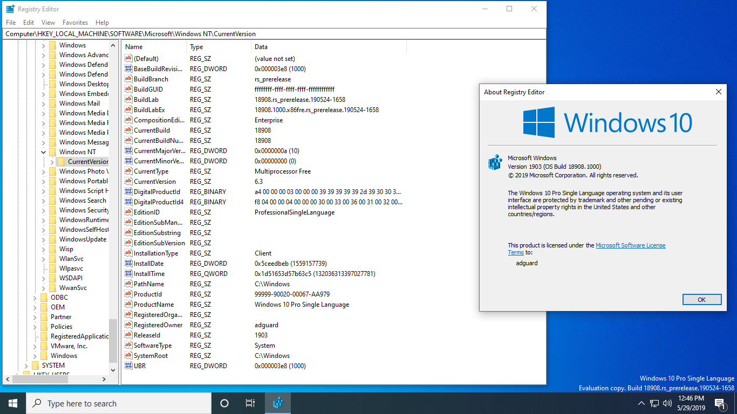737x414 pixels.
Task: Click the network icon in system tray
Action: pos(654,403)
